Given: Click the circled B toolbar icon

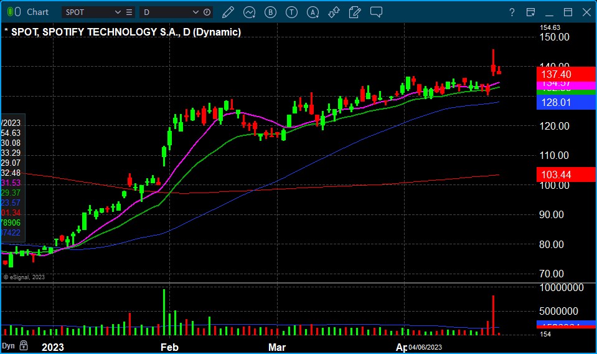Looking at the screenshot, I should tap(270, 12).
